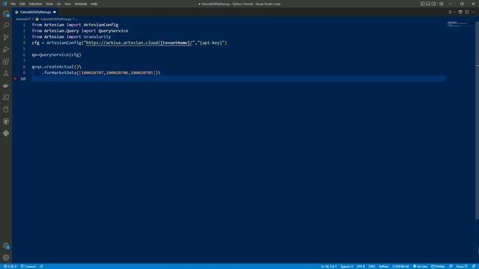Viewport: 479px width, 269px height.
Task: Open the Extensions view
Action: click(6, 61)
